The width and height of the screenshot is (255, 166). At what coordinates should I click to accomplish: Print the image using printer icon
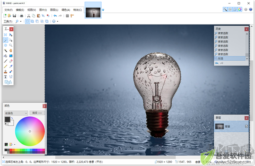tap(22, 16)
